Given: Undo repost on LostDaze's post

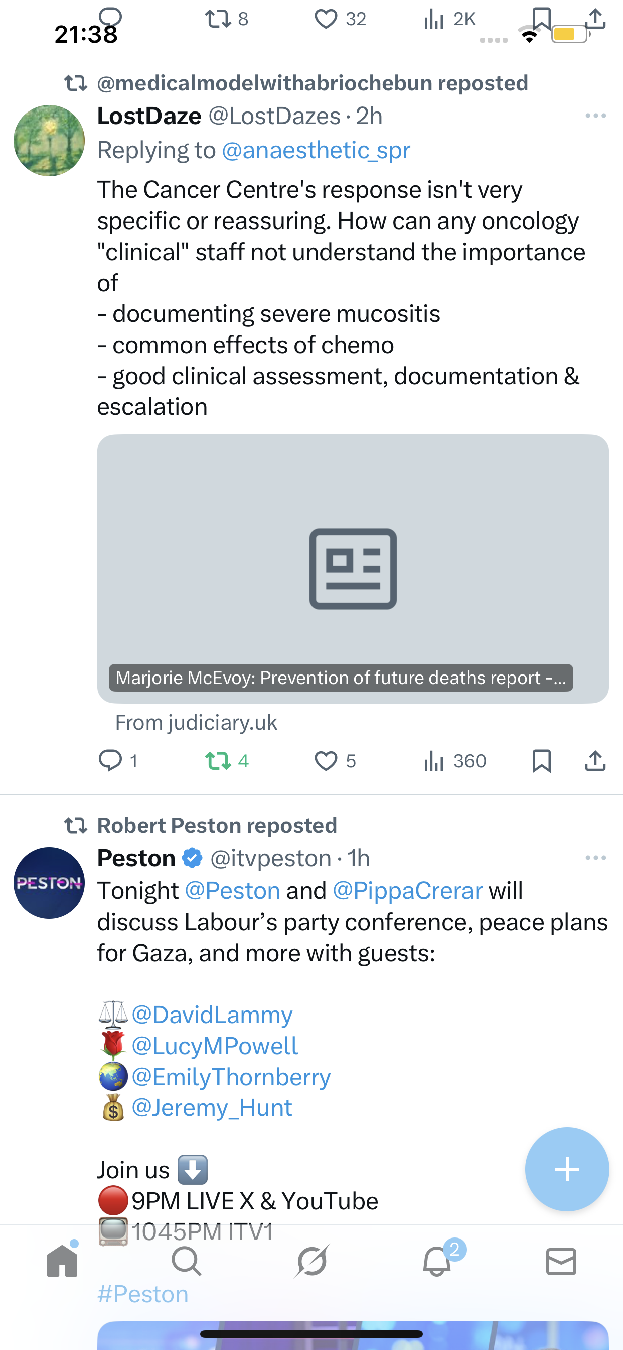Looking at the screenshot, I should pos(218,761).
